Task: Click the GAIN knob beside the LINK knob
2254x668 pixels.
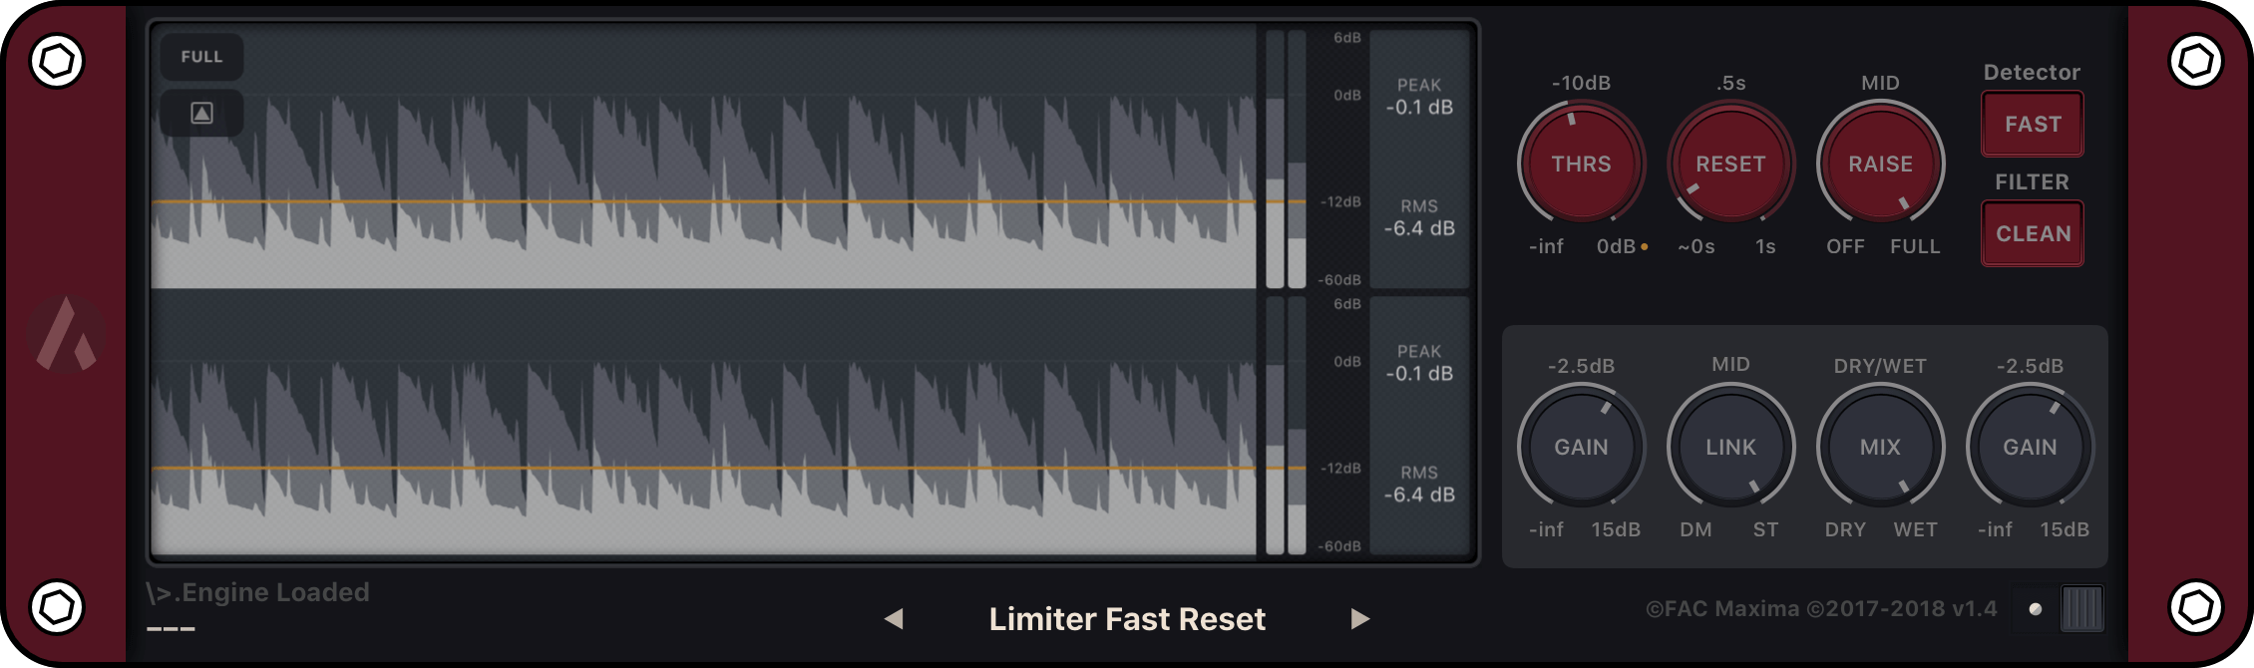Action: (1581, 447)
